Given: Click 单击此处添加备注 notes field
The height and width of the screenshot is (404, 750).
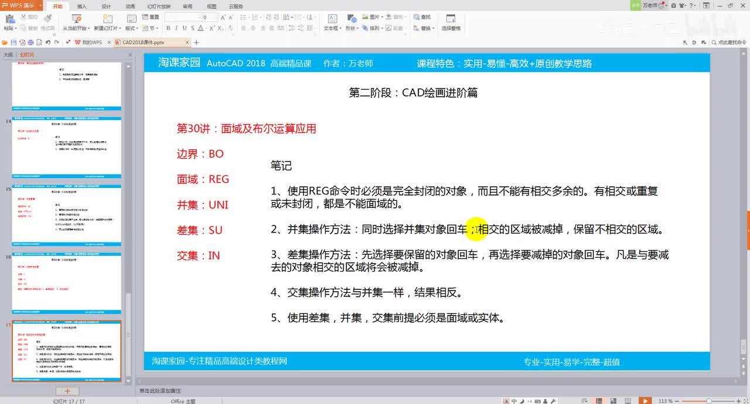Looking at the screenshot, I should pyautogui.click(x=159, y=391).
